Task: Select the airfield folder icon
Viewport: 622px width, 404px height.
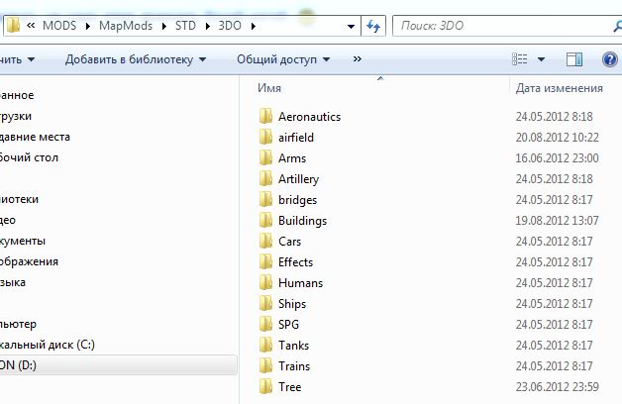Action: click(265, 138)
